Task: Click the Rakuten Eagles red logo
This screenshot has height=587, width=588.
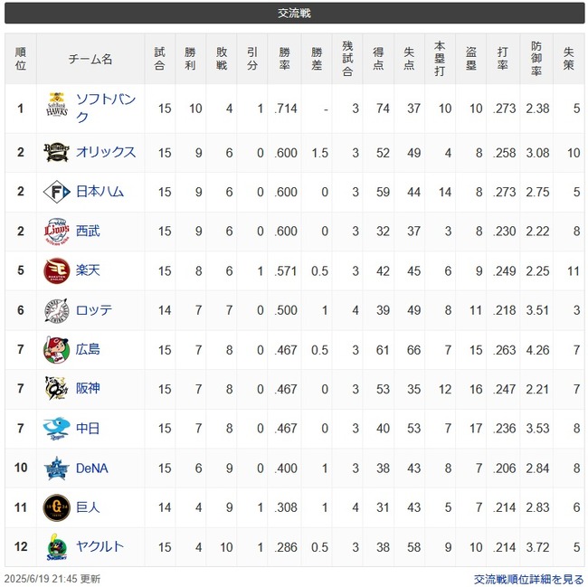Action: tap(57, 270)
